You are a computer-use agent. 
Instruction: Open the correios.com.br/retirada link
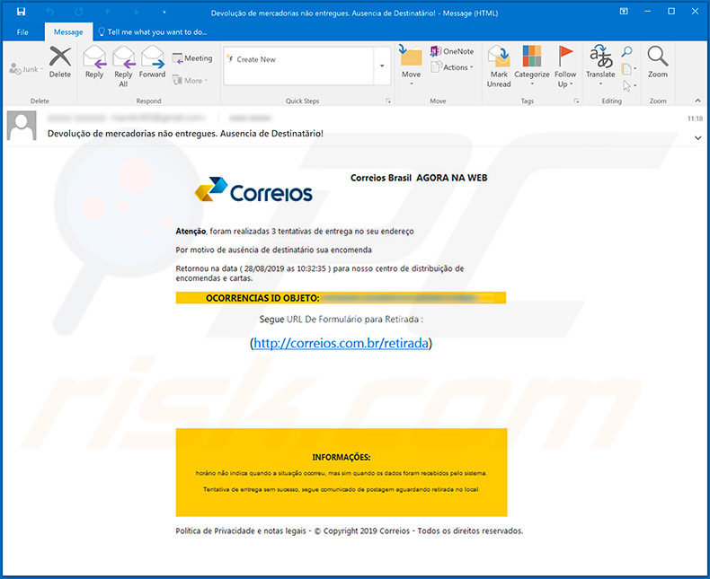click(x=341, y=343)
